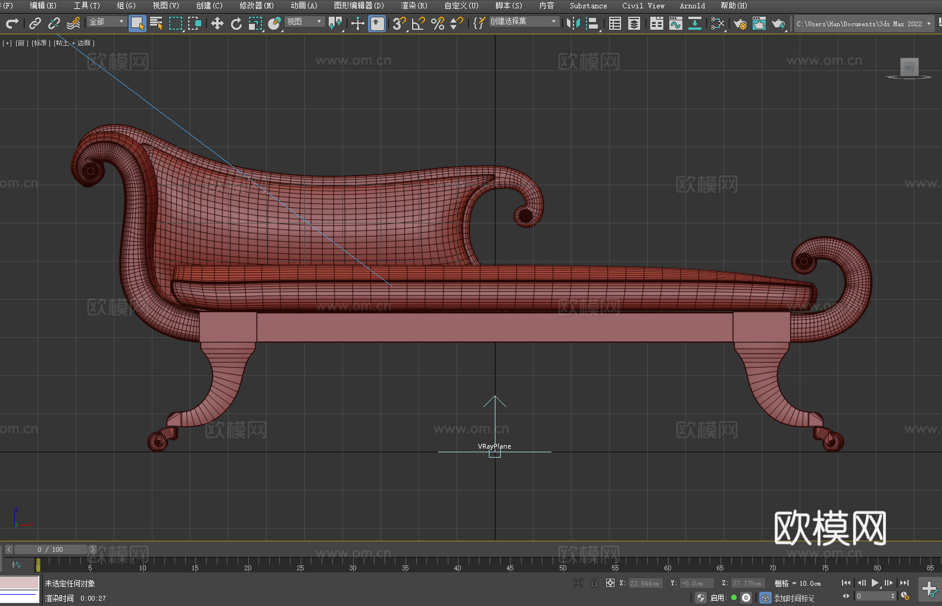Open the 视图 reference coordinate dropdown
The height and width of the screenshot is (606, 942).
305,21
